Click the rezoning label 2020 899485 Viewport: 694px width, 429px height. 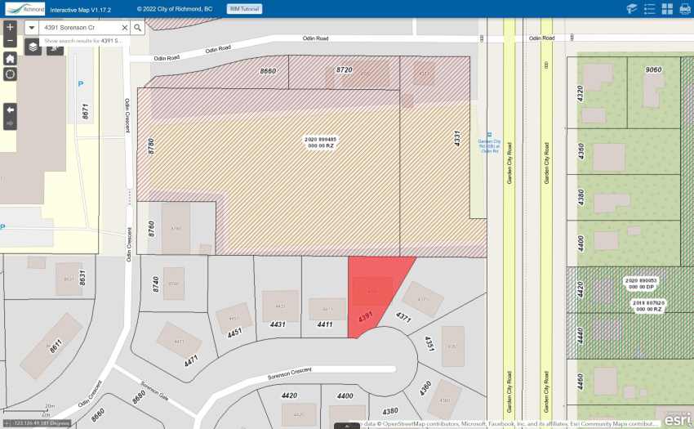point(320,142)
